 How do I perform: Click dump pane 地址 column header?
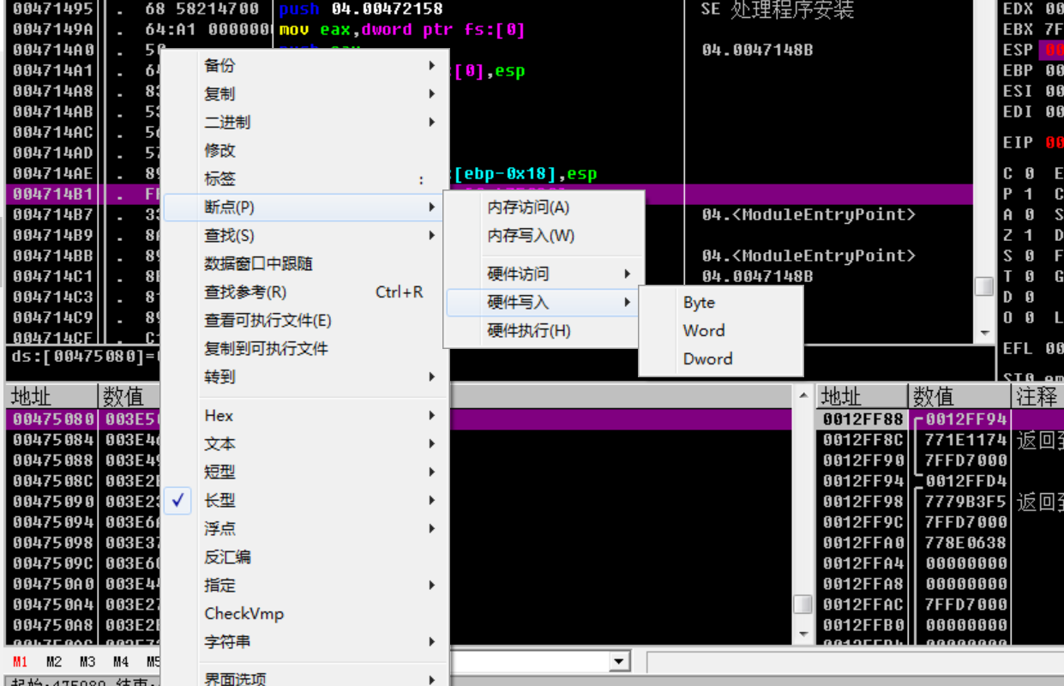[52, 396]
